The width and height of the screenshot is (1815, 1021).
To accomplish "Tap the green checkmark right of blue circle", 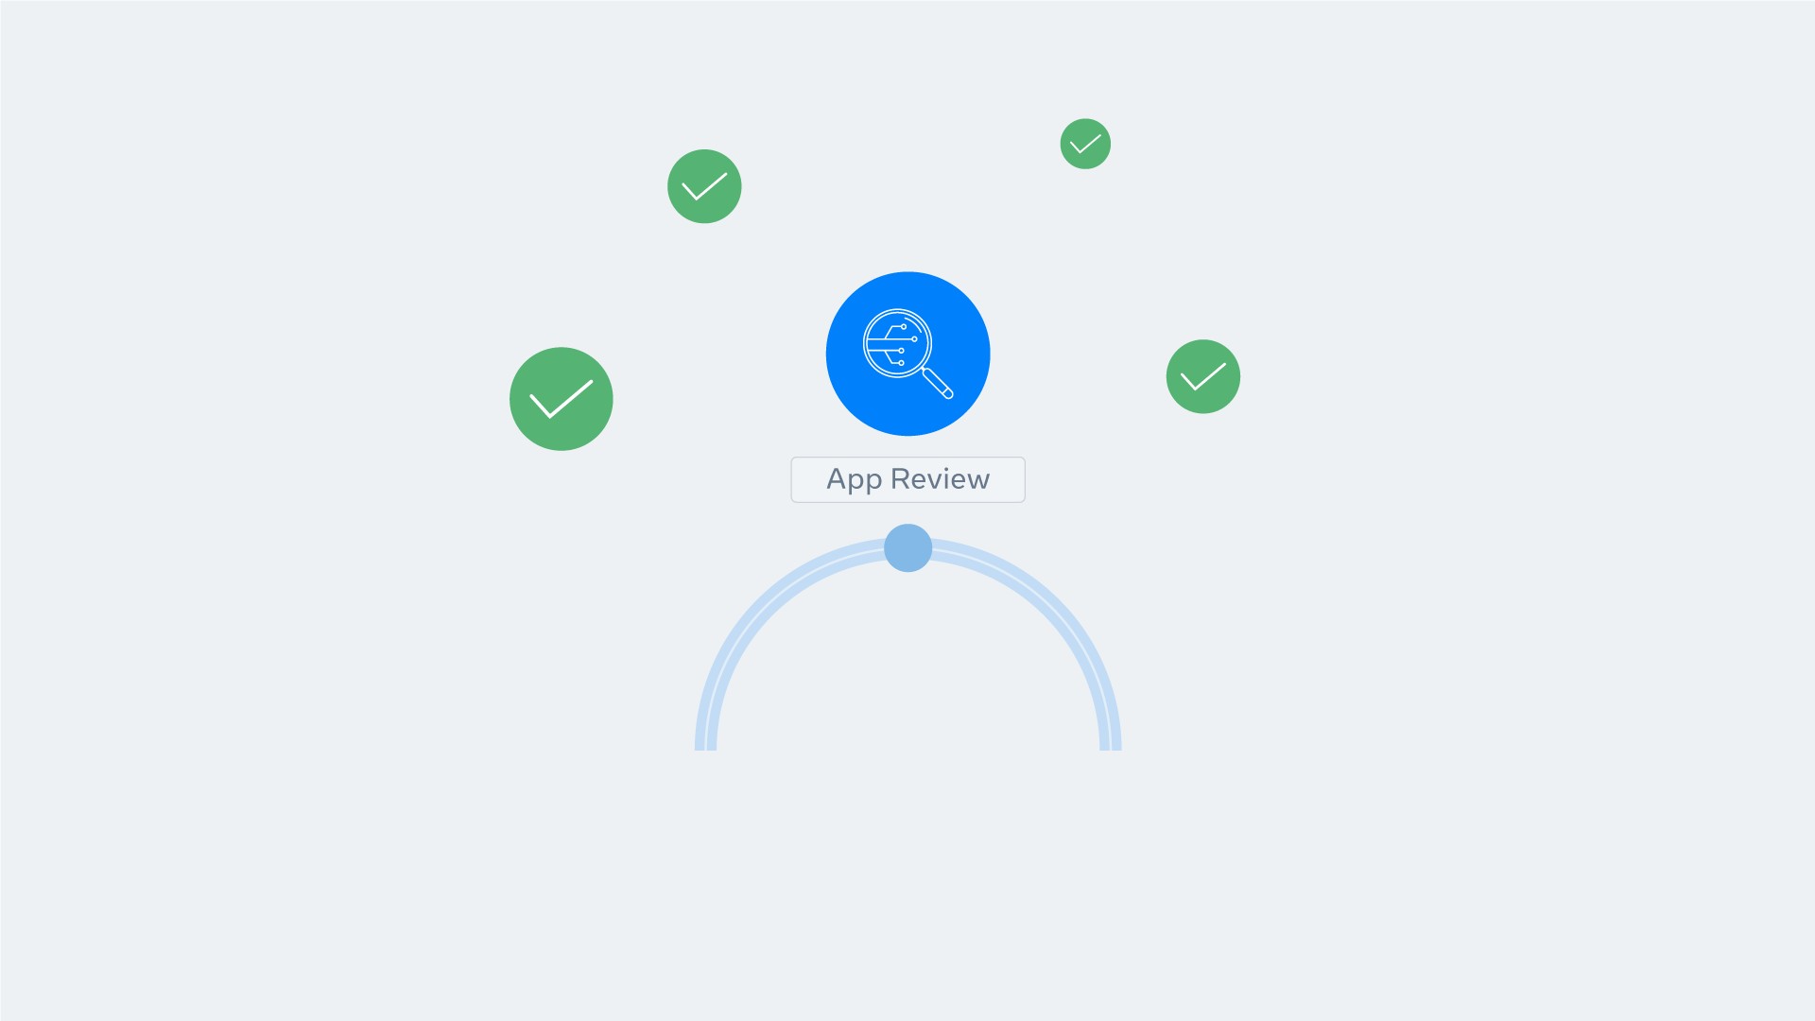I will [x=1203, y=376].
